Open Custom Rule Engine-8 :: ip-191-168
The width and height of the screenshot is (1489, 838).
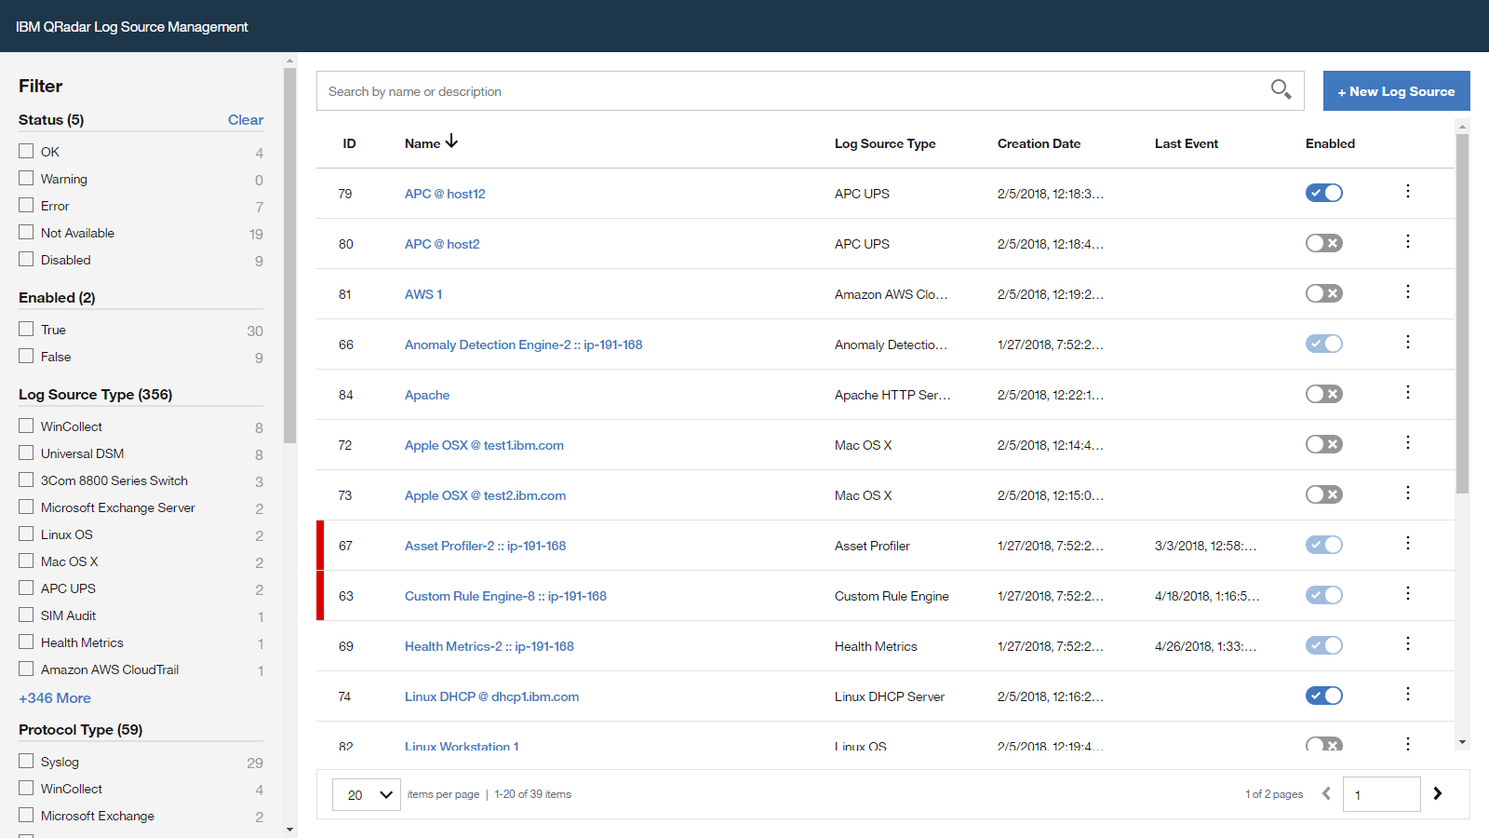coord(505,596)
